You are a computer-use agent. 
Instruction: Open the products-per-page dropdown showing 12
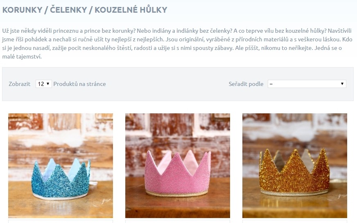[x=43, y=84]
